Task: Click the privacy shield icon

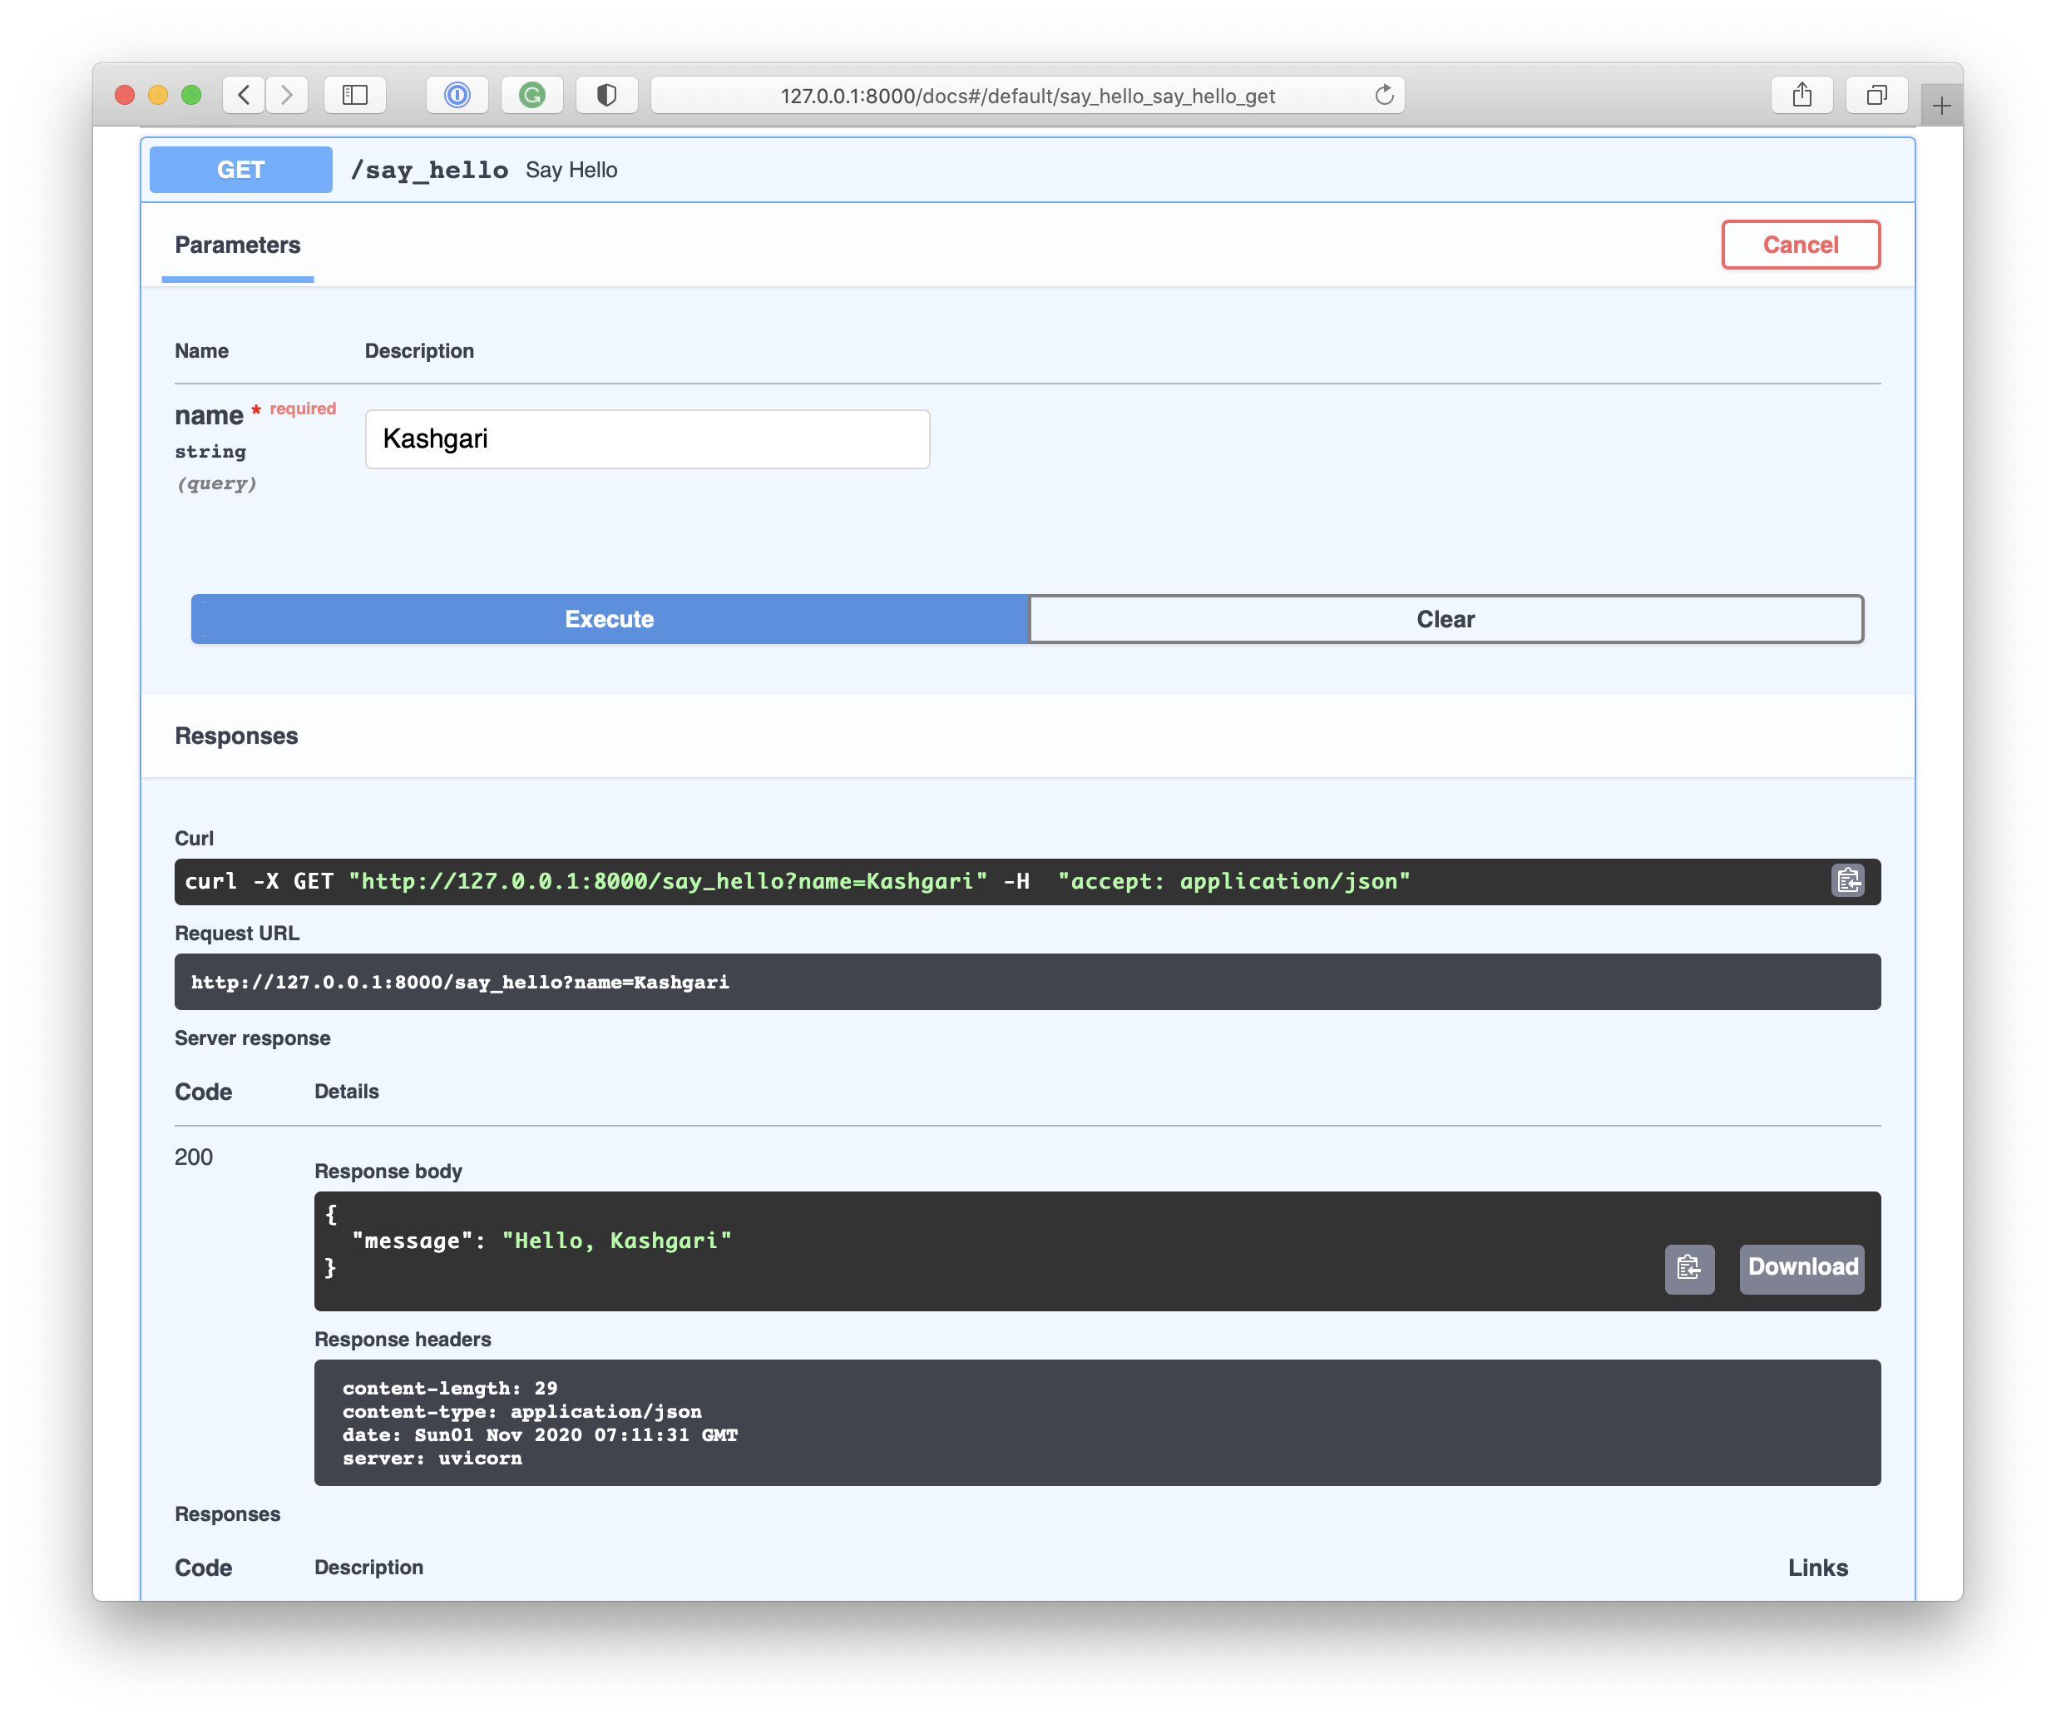Action: click(606, 95)
